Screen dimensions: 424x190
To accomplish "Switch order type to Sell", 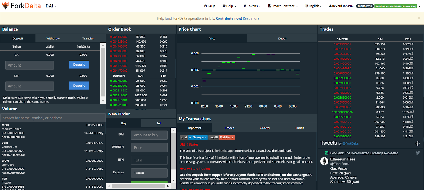I will point(159,123).
